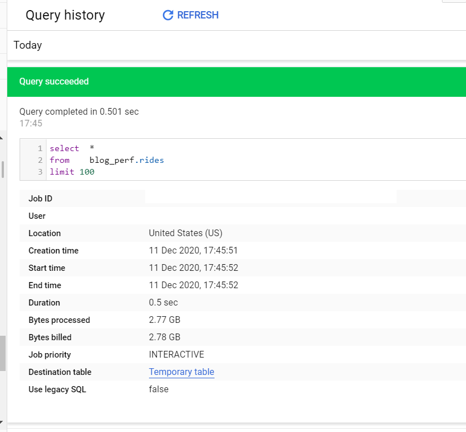Click the limit 100 line in the query
Image resolution: width=466 pixels, height=432 pixels.
(72, 172)
